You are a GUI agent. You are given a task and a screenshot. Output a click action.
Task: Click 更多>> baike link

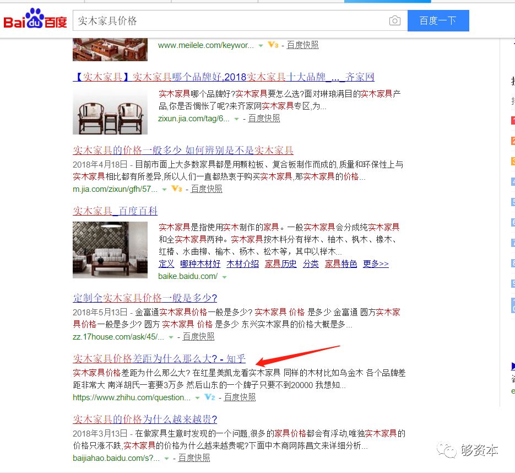(376, 264)
